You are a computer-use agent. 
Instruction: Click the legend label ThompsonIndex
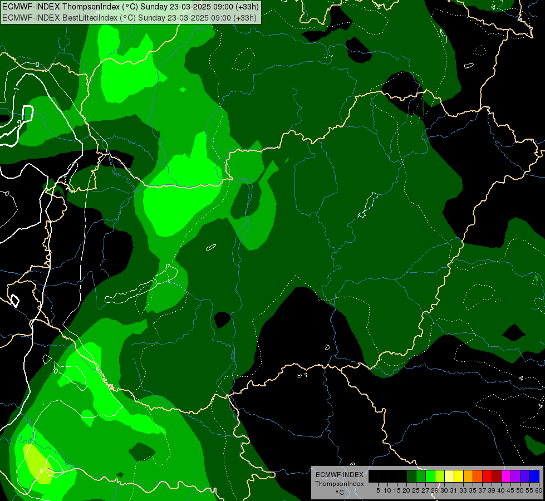click(340, 484)
